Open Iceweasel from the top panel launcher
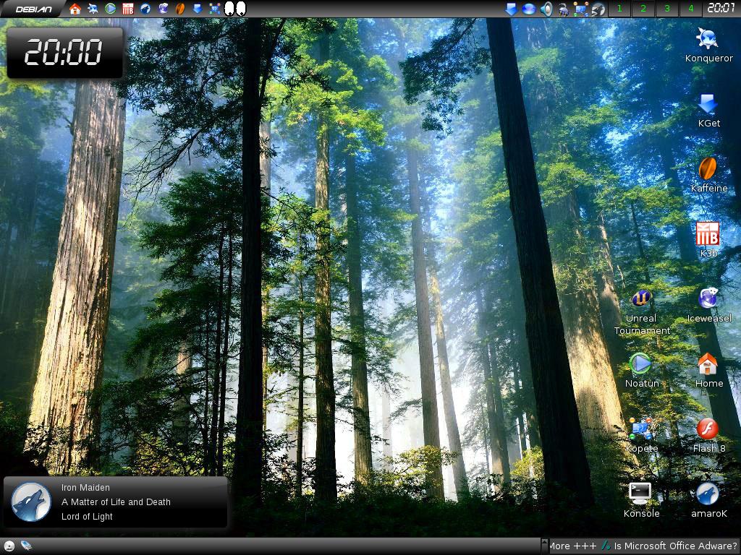 (x=163, y=9)
